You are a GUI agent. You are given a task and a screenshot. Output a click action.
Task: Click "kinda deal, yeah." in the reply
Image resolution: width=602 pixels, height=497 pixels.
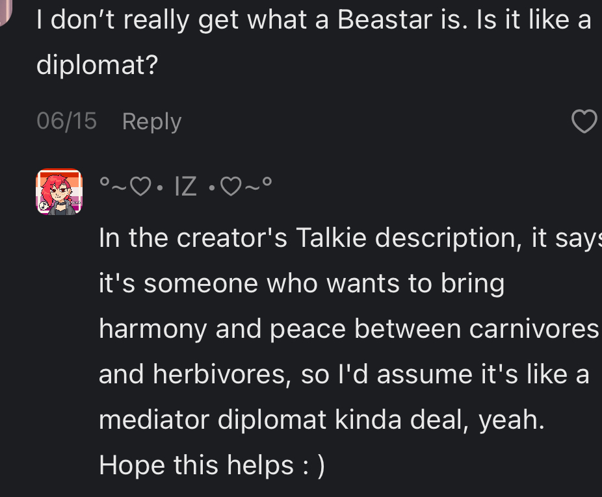[x=439, y=420]
